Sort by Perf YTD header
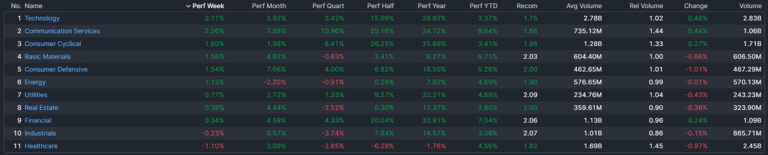The width and height of the screenshot is (768, 155). point(483,6)
